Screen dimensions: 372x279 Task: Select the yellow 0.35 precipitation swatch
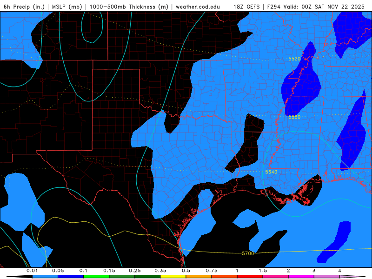click(173, 277)
